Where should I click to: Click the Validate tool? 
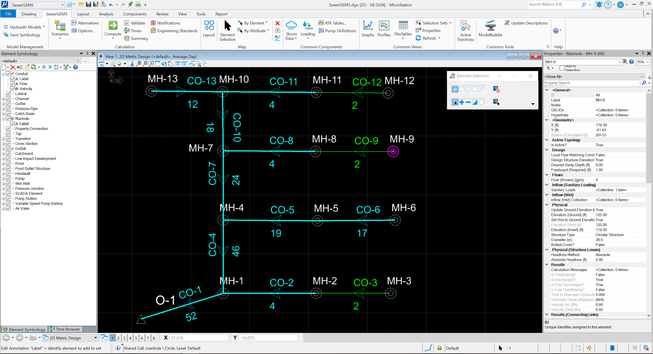pos(135,23)
